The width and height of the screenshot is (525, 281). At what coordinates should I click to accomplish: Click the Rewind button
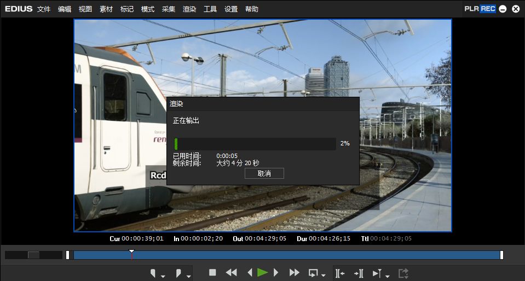click(231, 272)
